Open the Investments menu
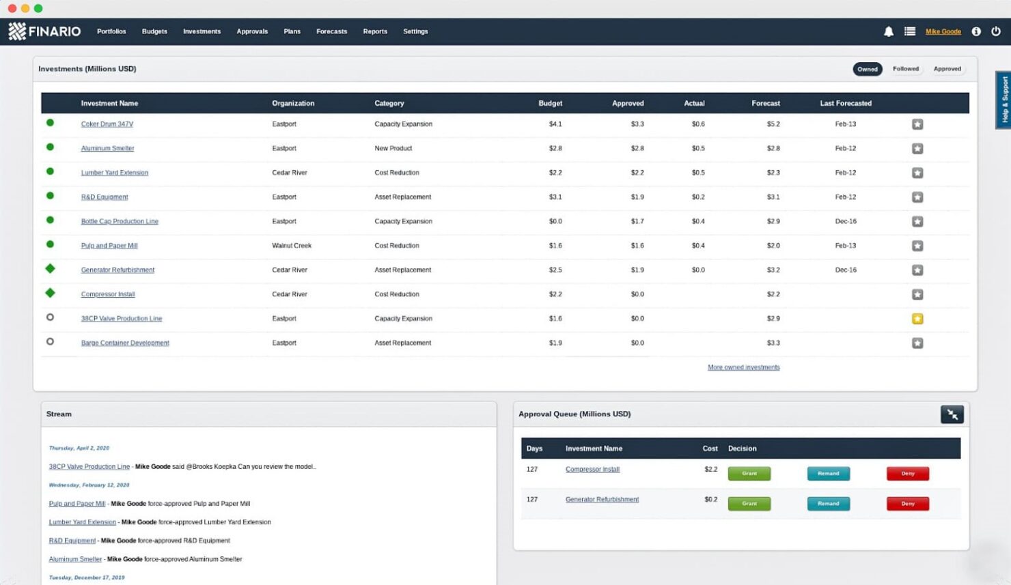1011x585 pixels. coord(202,31)
